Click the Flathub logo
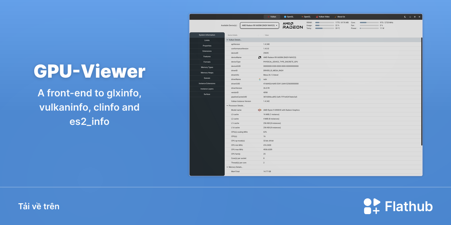Viewport: 451px width, 225px height. pyautogui.click(x=398, y=206)
